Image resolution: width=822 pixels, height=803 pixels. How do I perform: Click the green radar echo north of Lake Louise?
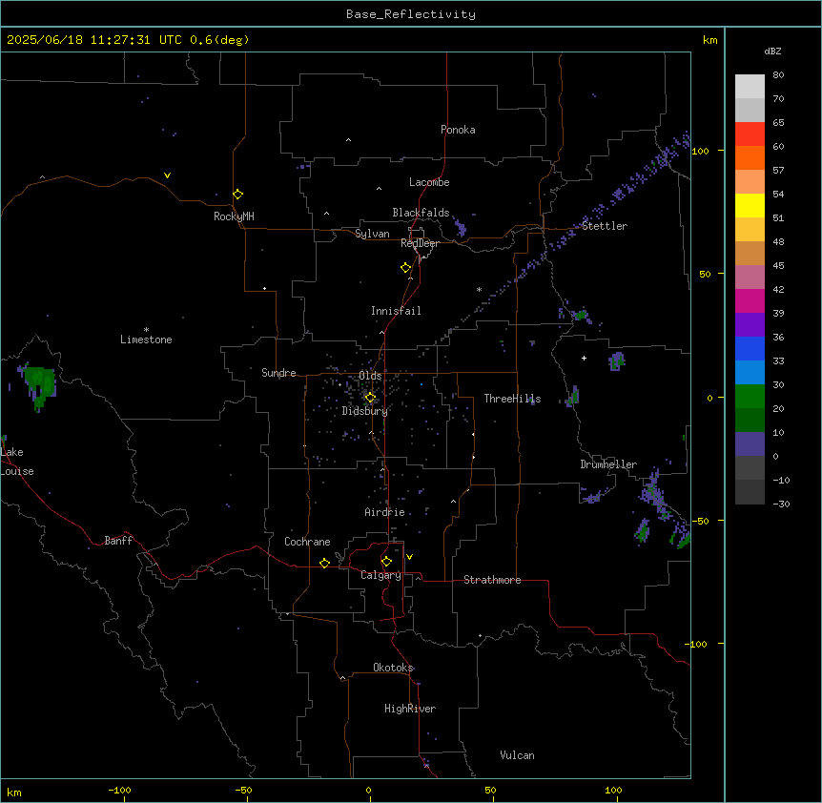click(x=40, y=385)
